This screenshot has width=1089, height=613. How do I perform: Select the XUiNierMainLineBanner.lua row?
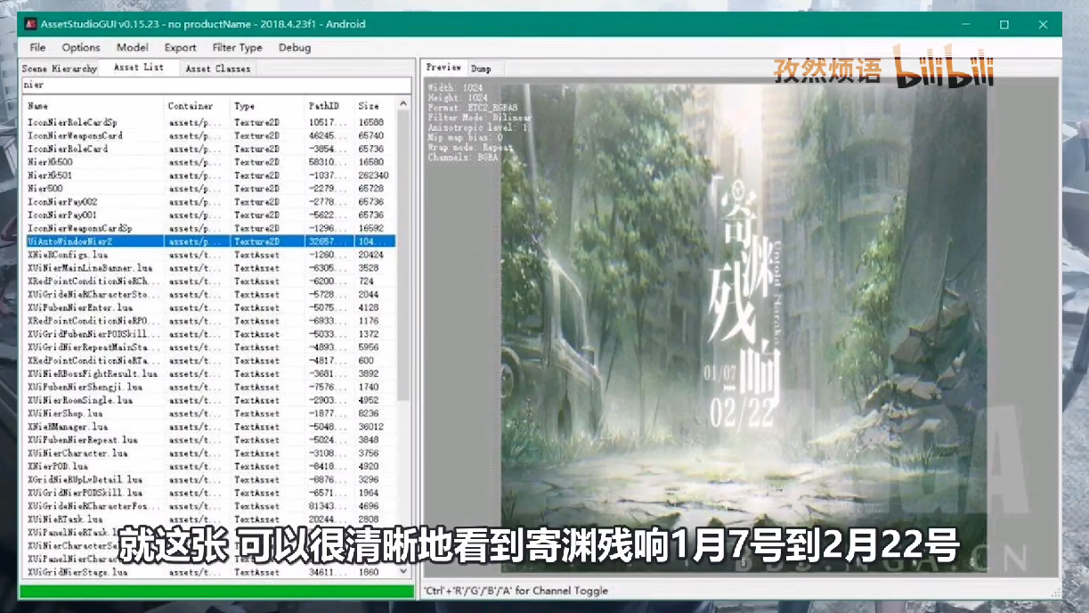point(209,268)
